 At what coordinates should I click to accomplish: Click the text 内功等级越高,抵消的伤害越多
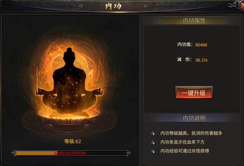tap(192, 133)
